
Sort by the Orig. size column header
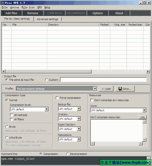(x=118, y=24)
